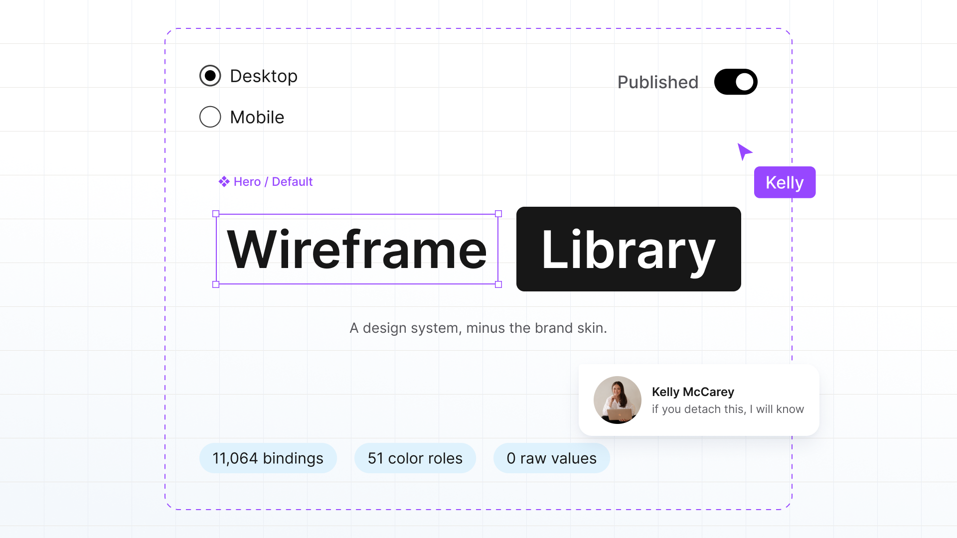Screen dimensions: 957x538
Task: Click the Published label text
Action: tap(658, 82)
